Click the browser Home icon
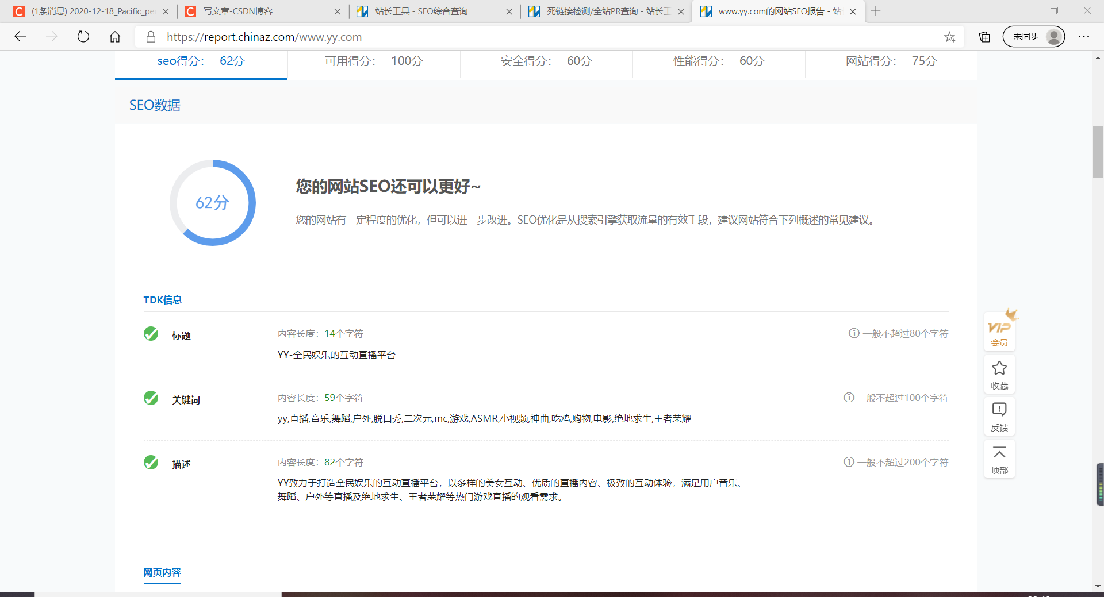The image size is (1104, 597). 115,37
